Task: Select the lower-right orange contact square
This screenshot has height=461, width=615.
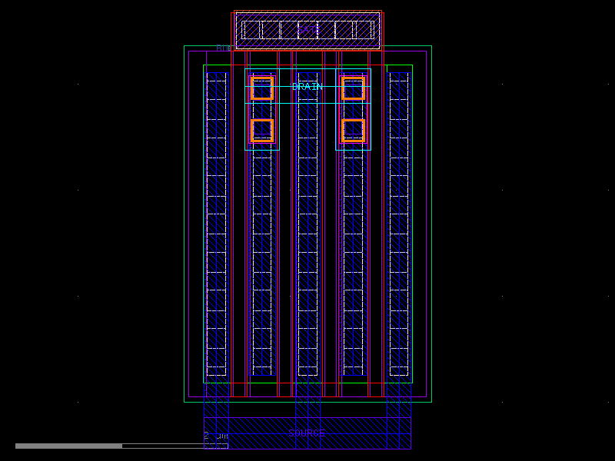Action: pyautogui.click(x=352, y=129)
